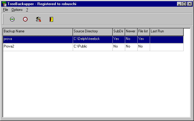This screenshot has width=194, height=121.
Task: Click the exit door toolbar icon
Action: coord(51,19)
